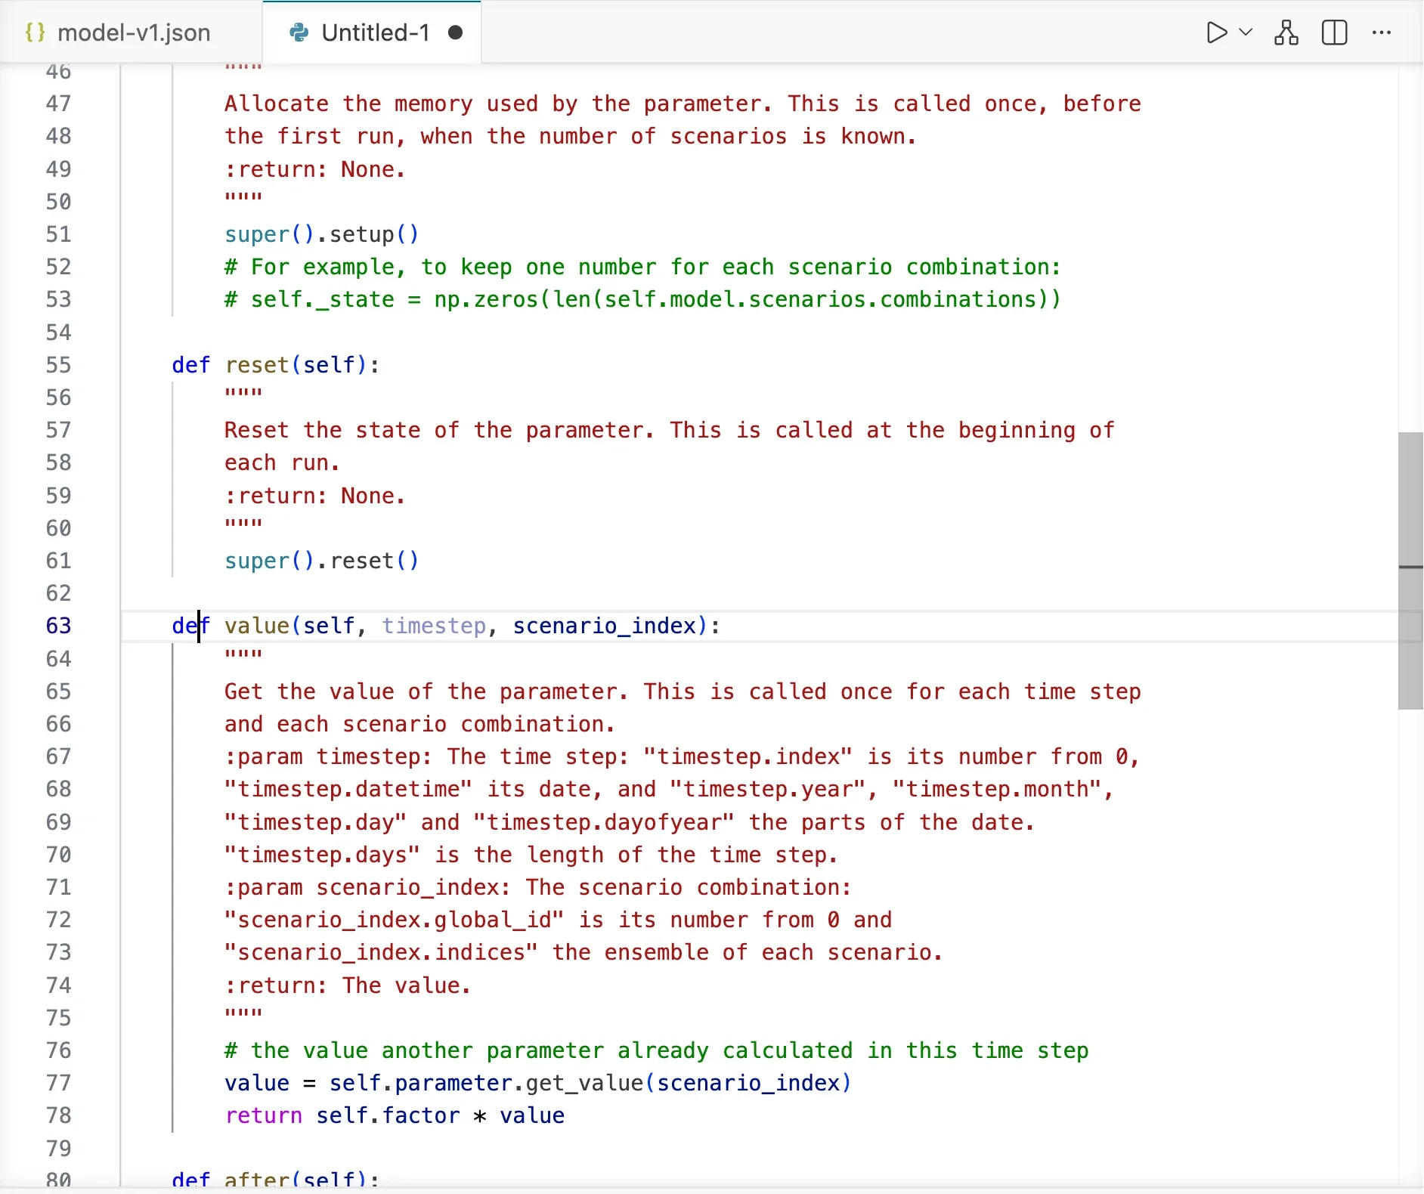
Task: Click 'Get the value of the parameter' line
Action: [x=683, y=691]
